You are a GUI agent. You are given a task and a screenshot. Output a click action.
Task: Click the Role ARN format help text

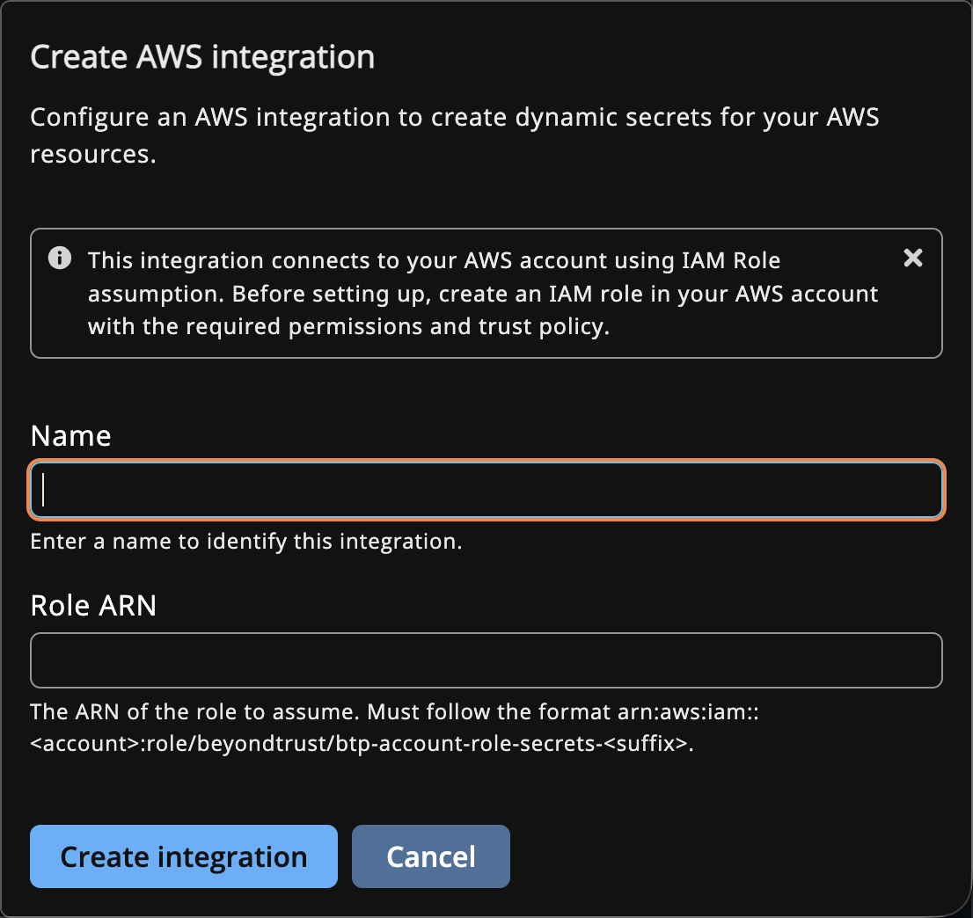395,727
